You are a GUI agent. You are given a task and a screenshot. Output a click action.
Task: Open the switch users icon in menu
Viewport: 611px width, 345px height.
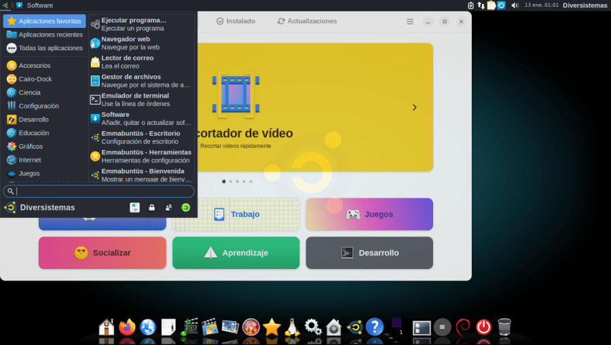168,207
